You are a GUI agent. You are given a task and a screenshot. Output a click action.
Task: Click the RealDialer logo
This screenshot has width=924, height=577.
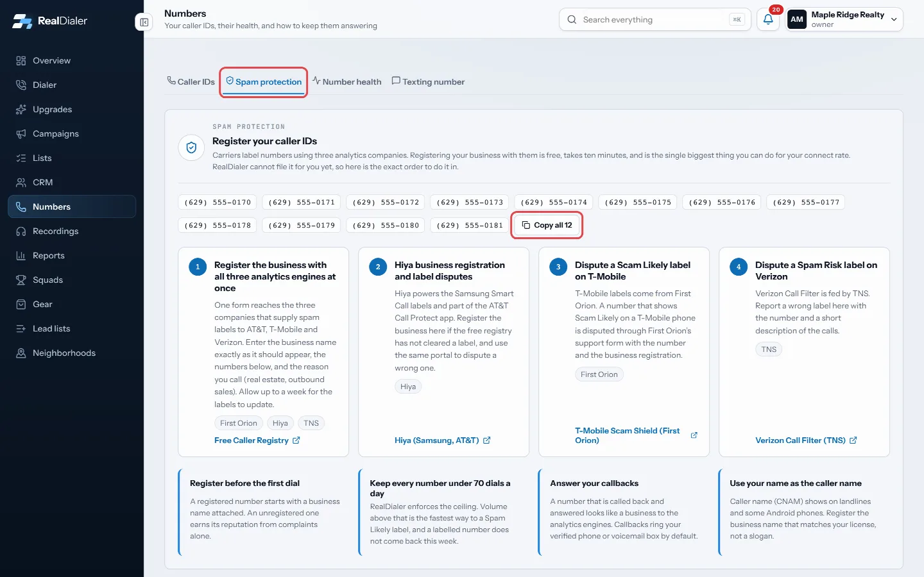[50, 21]
